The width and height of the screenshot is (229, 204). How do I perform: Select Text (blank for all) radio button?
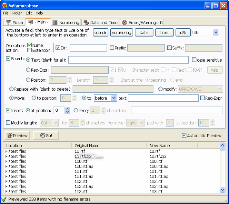28,60
